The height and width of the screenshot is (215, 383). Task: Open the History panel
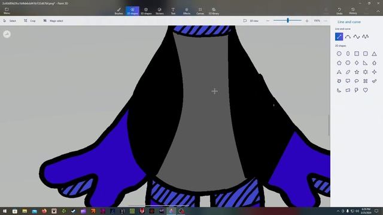tap(353, 11)
